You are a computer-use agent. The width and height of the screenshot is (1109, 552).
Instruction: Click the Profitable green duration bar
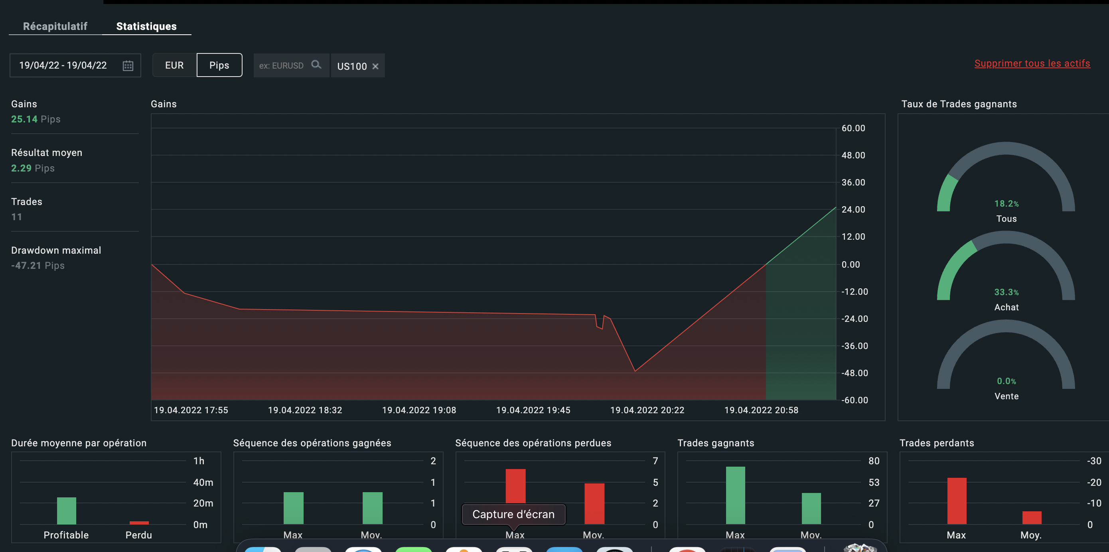click(66, 511)
